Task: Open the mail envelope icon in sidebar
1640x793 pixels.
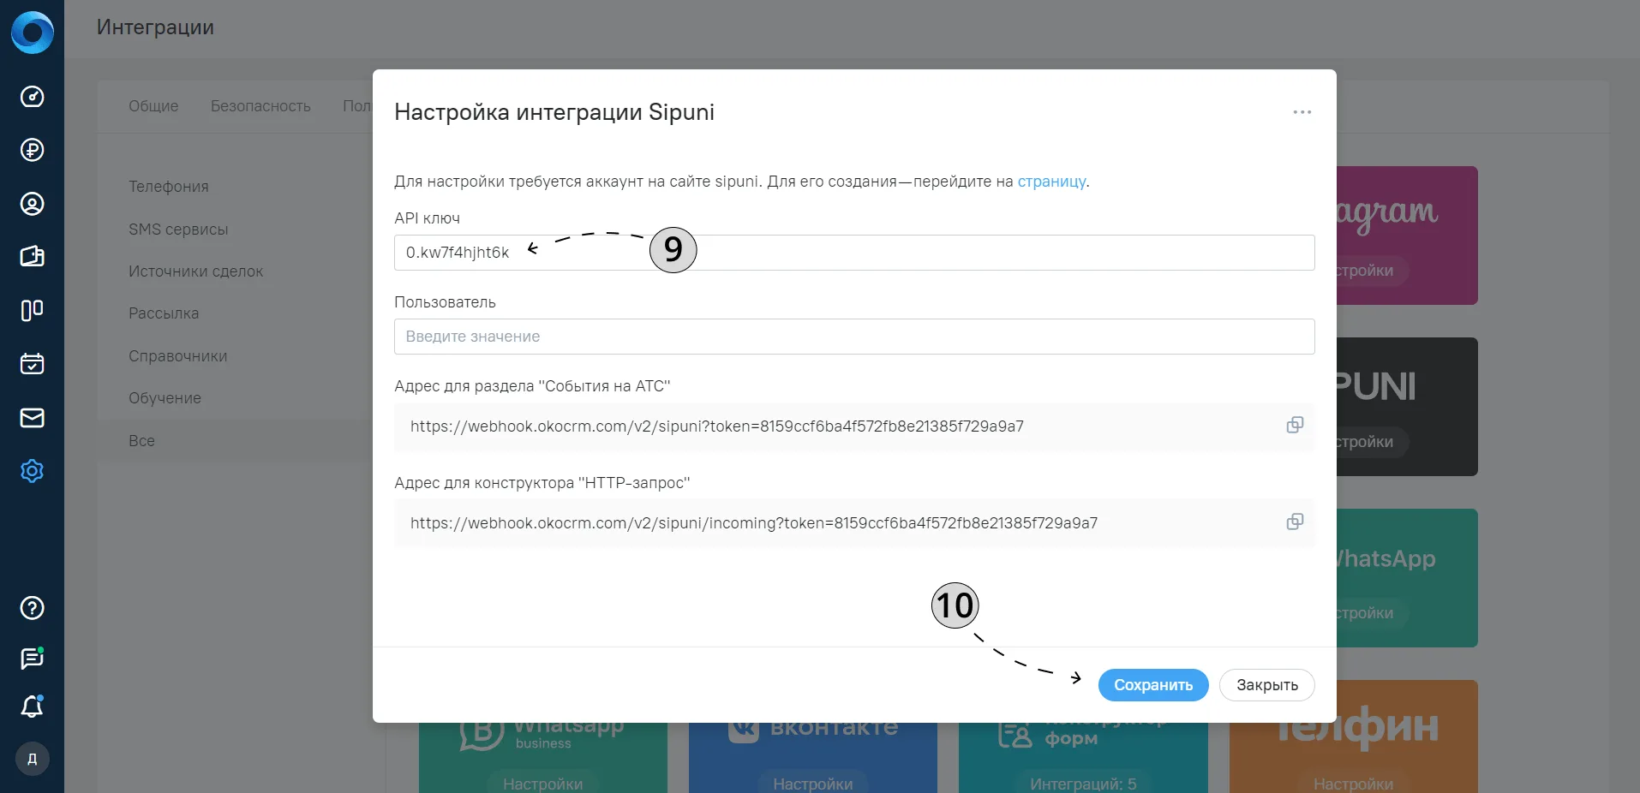Action: [32, 418]
